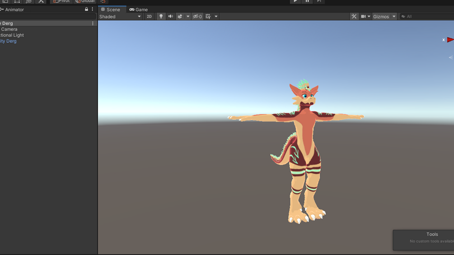Select the custom editor tools icon
The height and width of the screenshot is (255, 454).
click(x=41, y=1)
